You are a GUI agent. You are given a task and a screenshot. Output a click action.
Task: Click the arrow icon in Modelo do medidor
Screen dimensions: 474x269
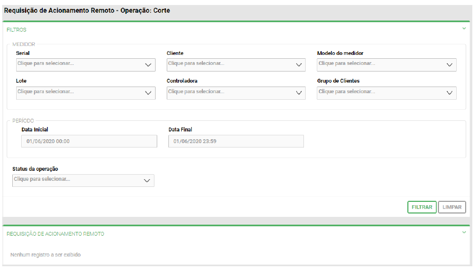450,65
